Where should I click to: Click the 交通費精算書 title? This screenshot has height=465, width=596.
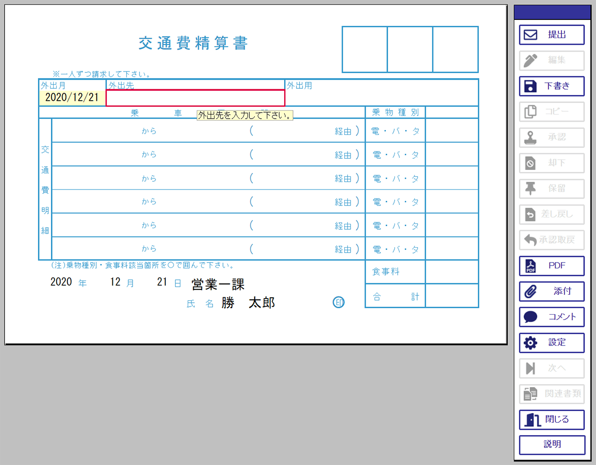coord(193,43)
